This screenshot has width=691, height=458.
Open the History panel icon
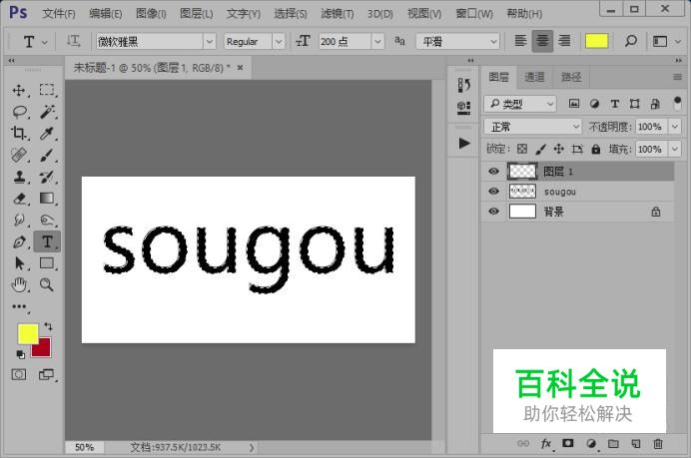coord(463,85)
